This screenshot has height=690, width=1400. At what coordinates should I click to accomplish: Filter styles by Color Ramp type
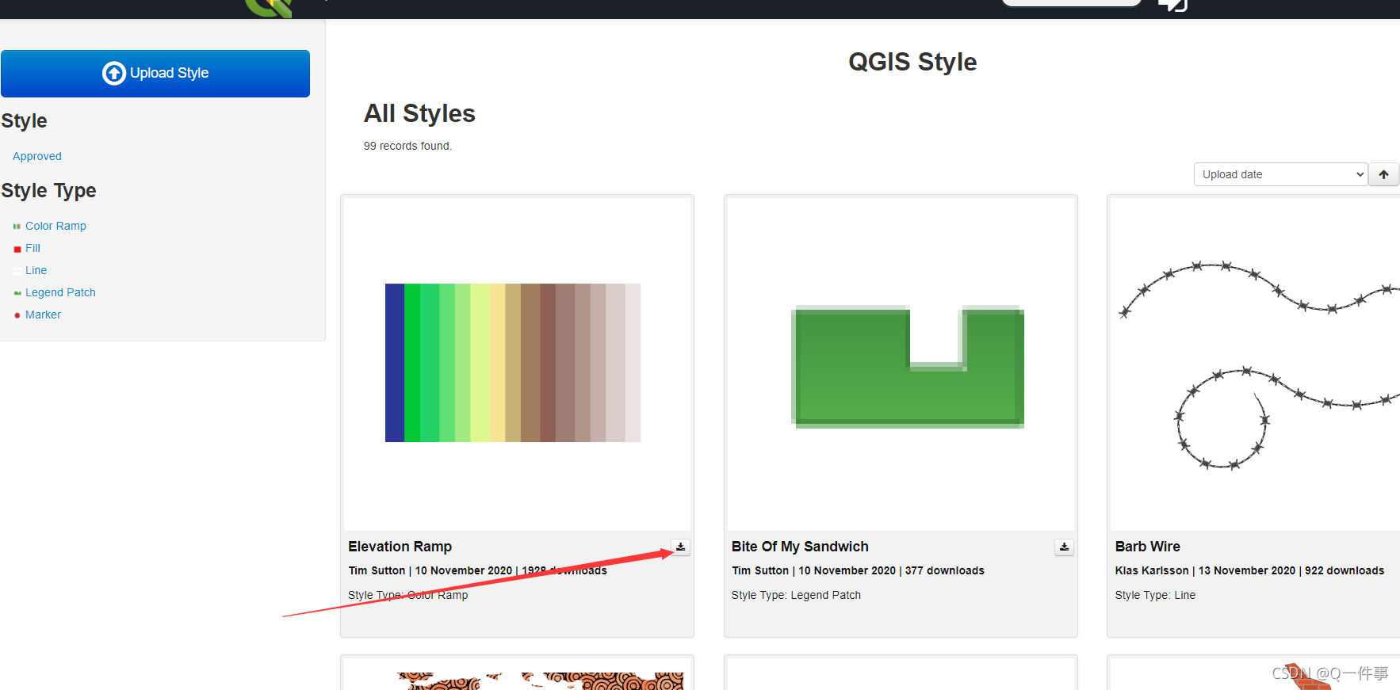55,226
